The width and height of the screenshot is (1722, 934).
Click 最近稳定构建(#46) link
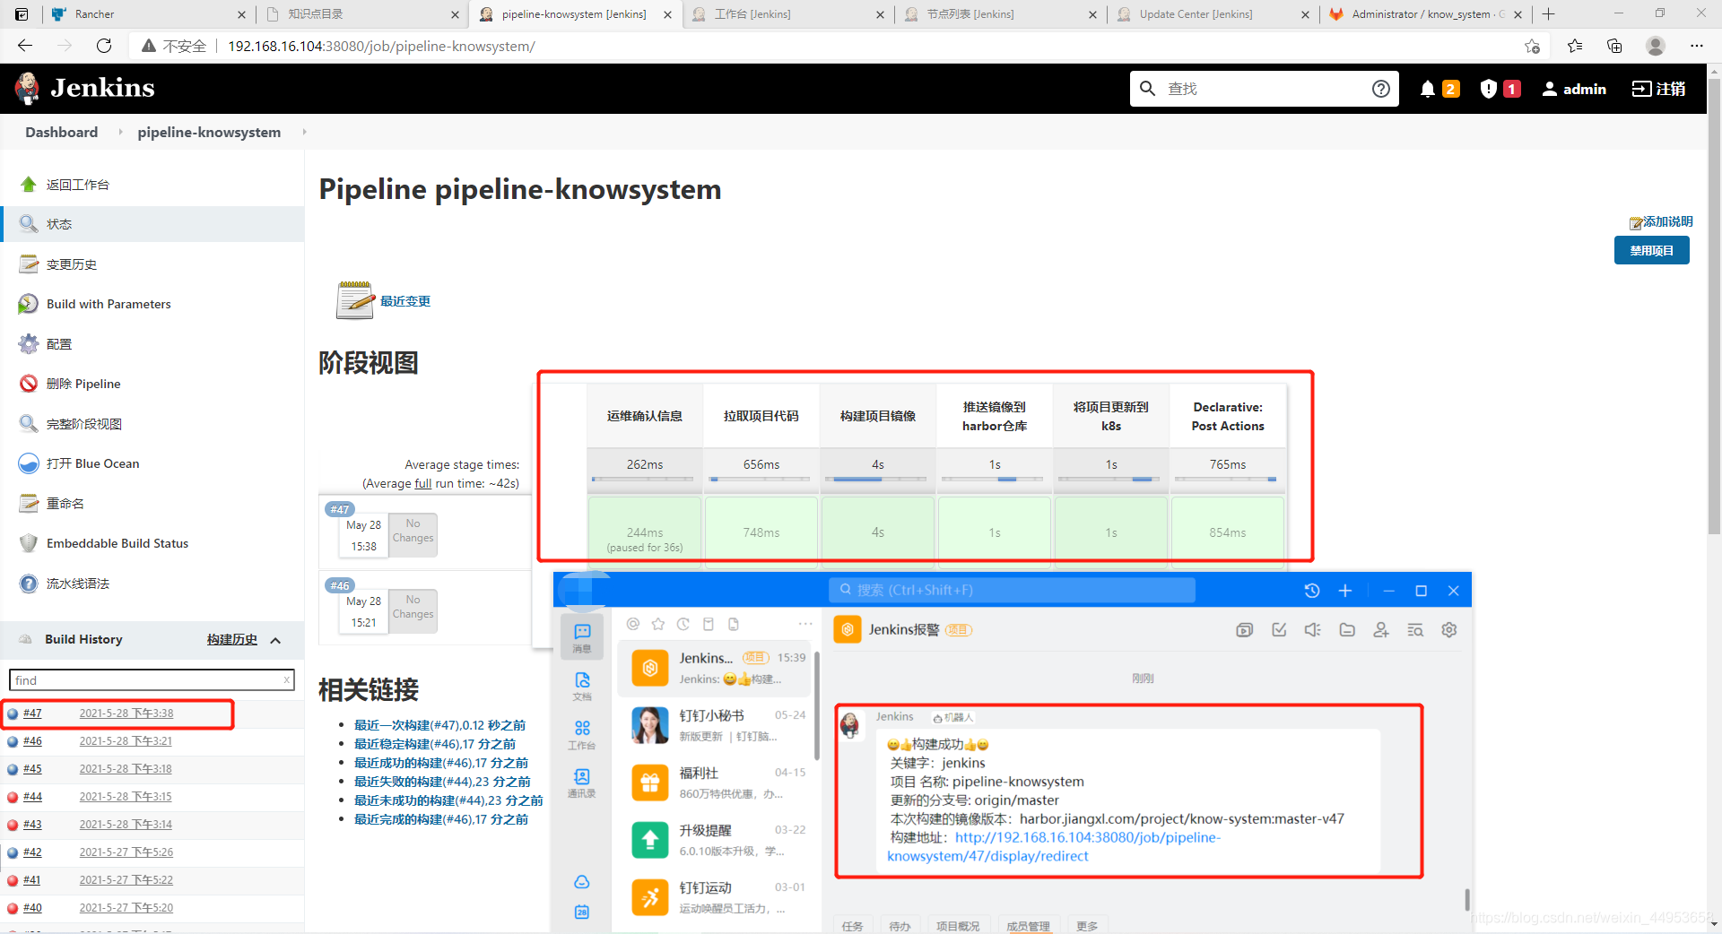(x=434, y=744)
